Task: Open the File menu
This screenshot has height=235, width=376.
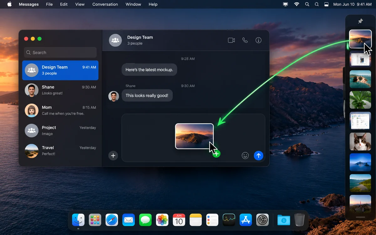Action: (x=49, y=4)
